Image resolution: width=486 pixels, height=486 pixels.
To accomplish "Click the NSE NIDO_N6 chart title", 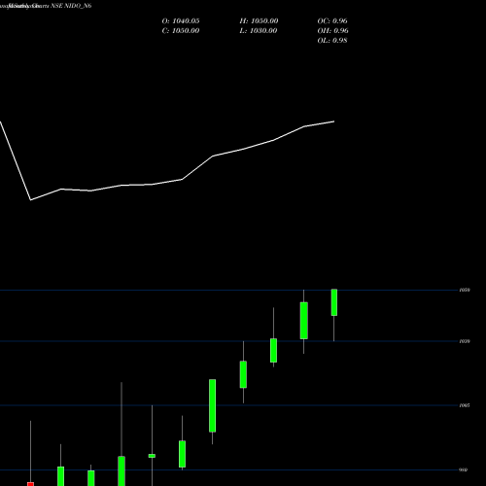I will click(71, 6).
